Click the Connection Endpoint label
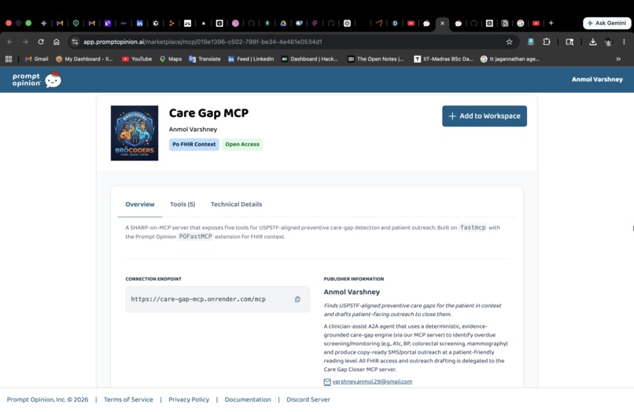Image resolution: width=634 pixels, height=412 pixels. [153, 279]
